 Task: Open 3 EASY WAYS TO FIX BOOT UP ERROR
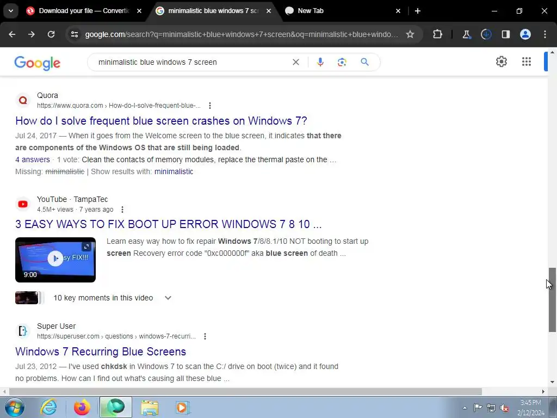click(x=169, y=224)
